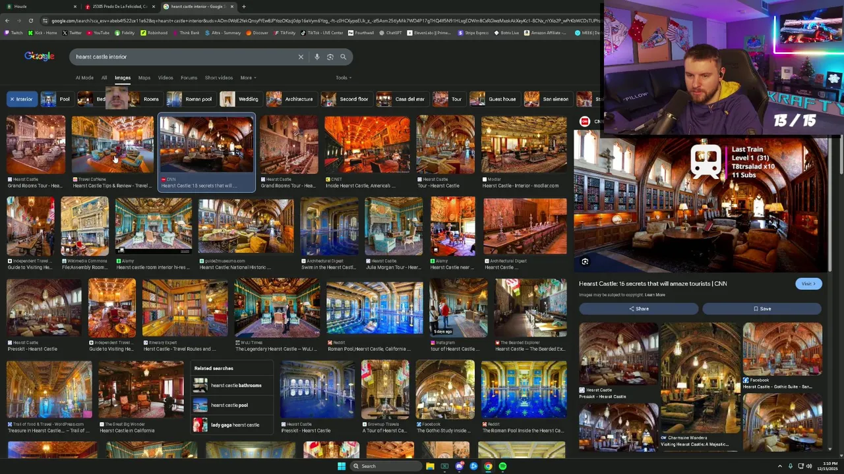Clear the search box with the X icon

pyautogui.click(x=301, y=57)
